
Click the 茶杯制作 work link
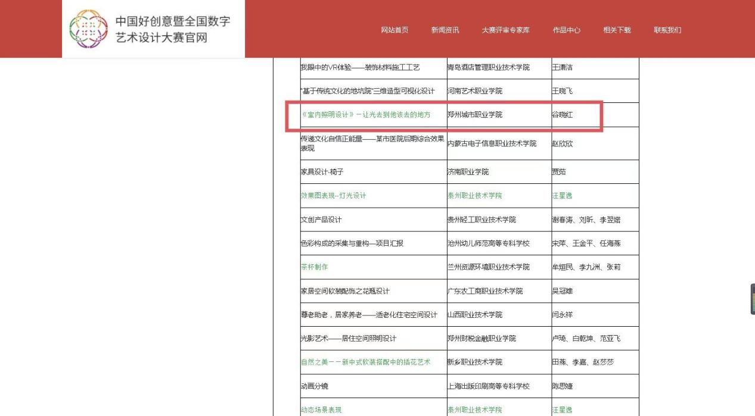[314, 267]
